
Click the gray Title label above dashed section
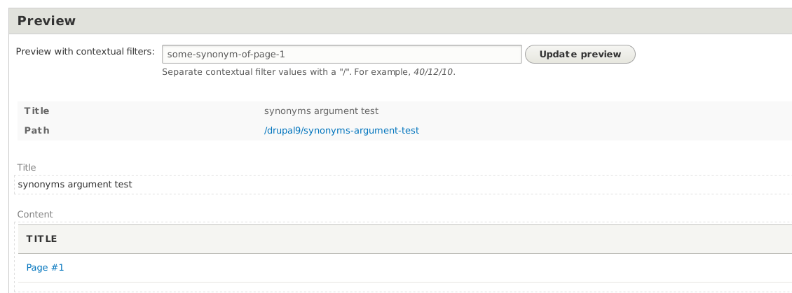[27, 167]
